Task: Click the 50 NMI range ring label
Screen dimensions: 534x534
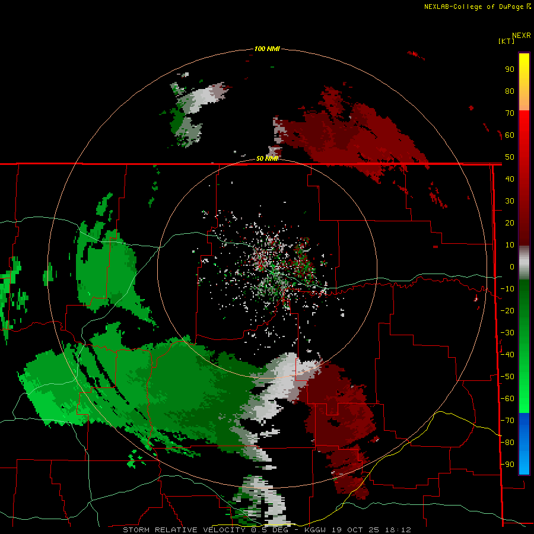Action: pyautogui.click(x=267, y=158)
